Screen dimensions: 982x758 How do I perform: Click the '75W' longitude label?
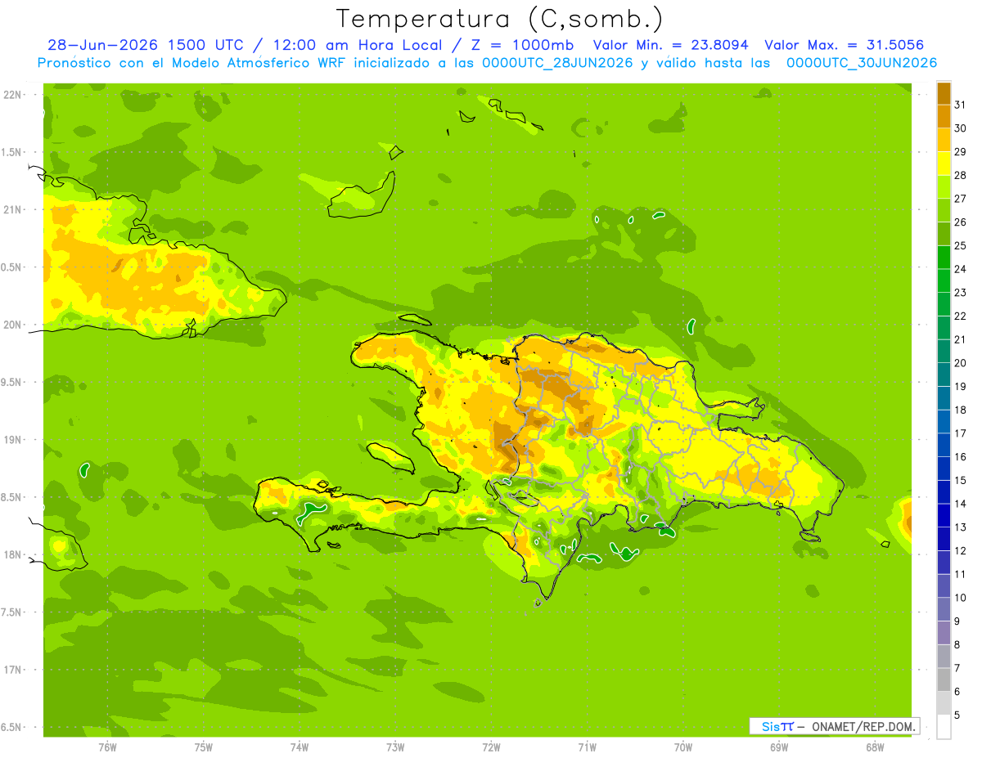204,747
